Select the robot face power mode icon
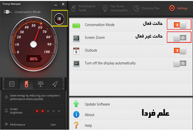 tap(12, 84)
